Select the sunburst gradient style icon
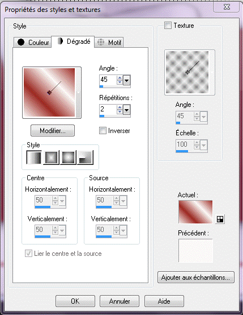The height and width of the screenshot is (315, 243). [x=69, y=157]
